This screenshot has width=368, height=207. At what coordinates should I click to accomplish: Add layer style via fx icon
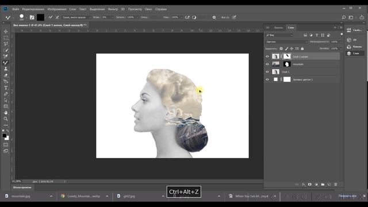[304, 185]
